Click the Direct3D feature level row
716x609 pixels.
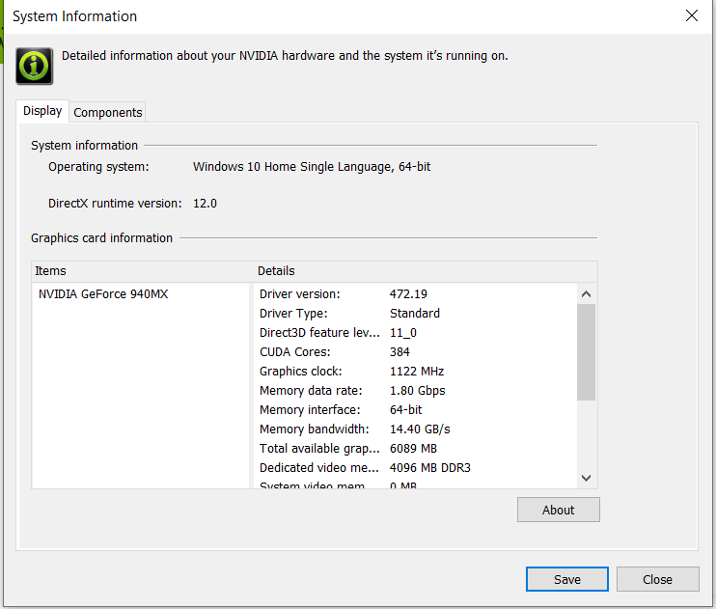tap(415, 333)
